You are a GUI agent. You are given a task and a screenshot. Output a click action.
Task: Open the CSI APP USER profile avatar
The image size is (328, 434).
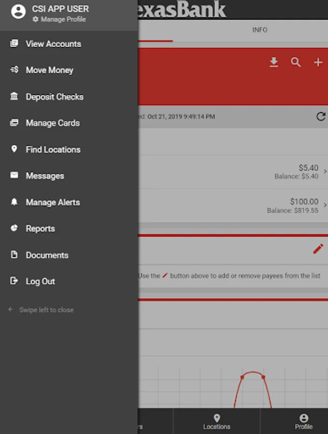[x=18, y=12]
